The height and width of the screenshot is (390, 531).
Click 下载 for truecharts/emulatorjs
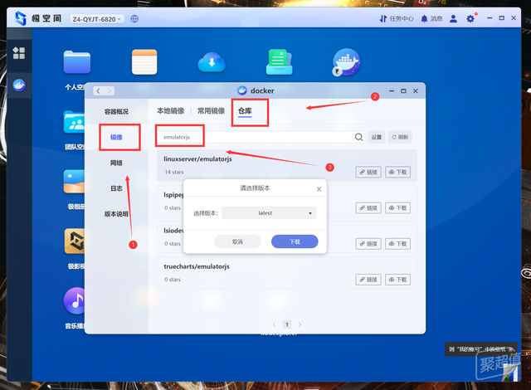[x=398, y=280]
